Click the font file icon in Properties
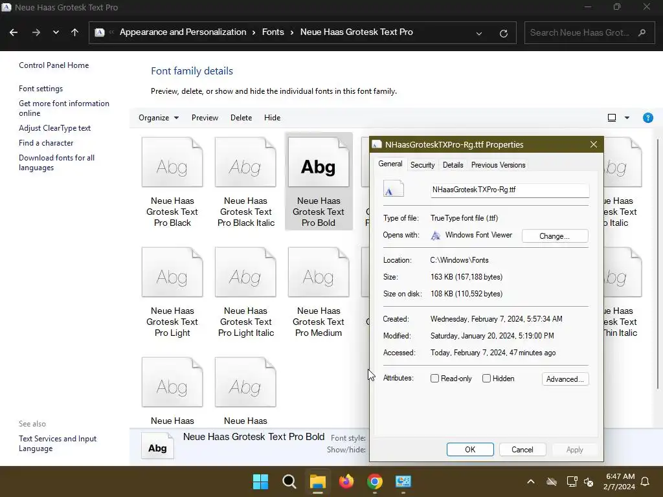 click(x=393, y=188)
